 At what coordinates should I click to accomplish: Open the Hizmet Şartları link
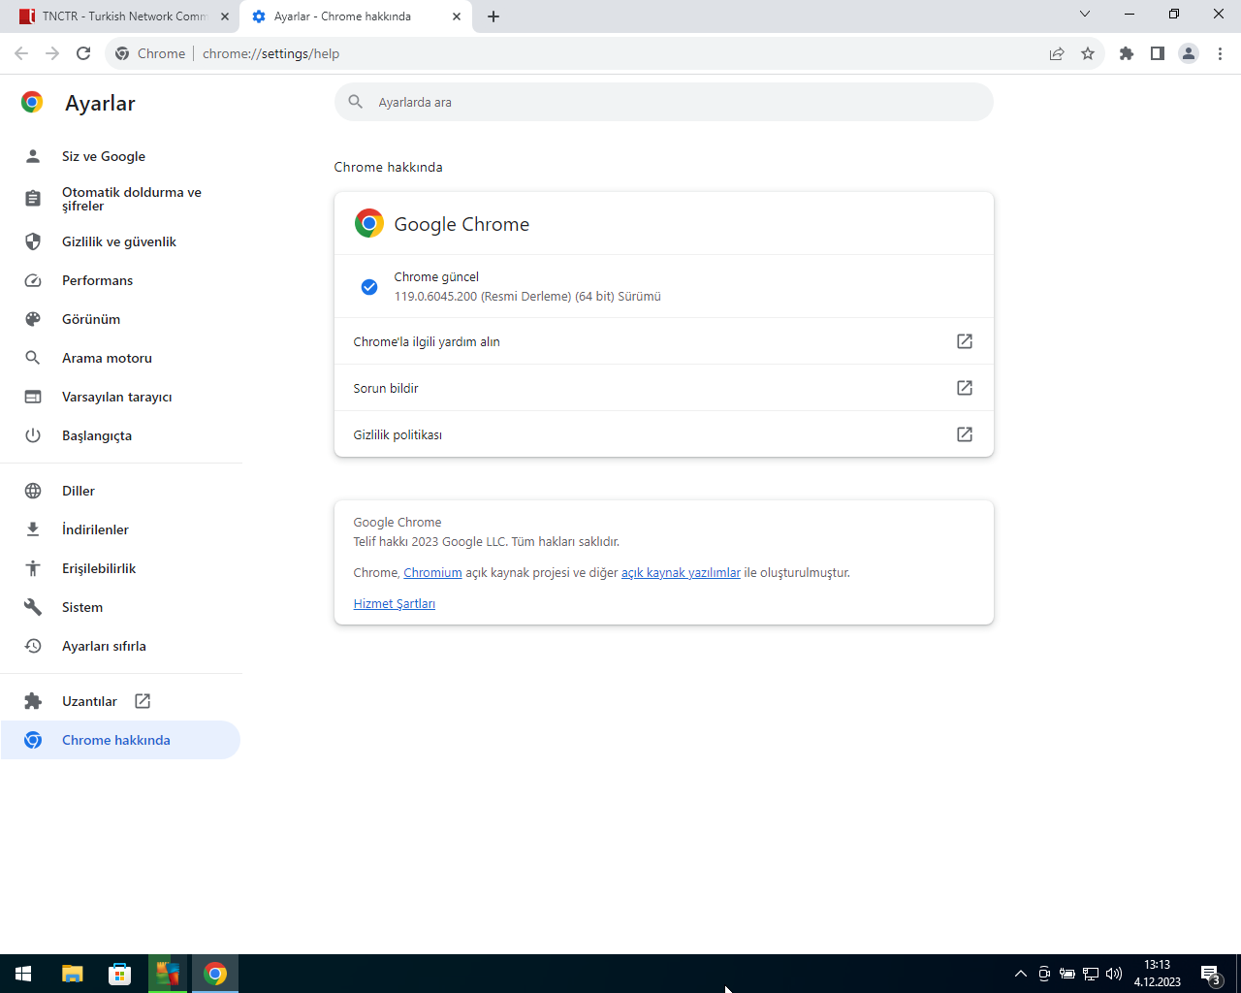[394, 604]
